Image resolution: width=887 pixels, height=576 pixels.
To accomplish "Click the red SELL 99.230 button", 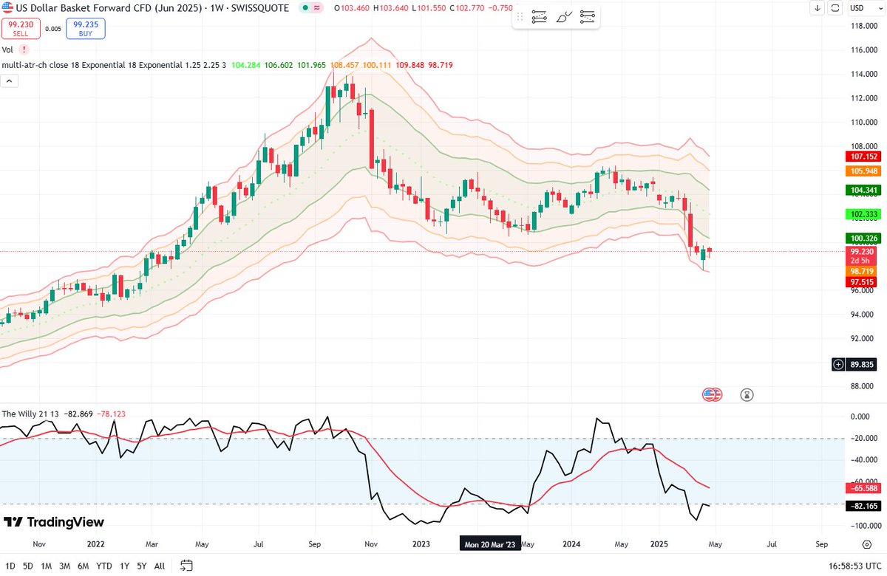I will pos(21,29).
